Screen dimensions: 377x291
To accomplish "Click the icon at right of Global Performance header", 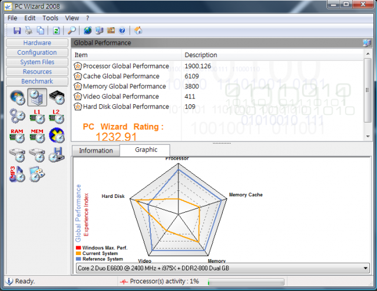I will pyautogui.click(x=367, y=43).
